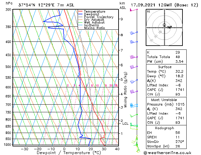This screenshot has width=201, height=155.
Task: Click the 300 hPa pressure label
Action: tap(9, 10)
